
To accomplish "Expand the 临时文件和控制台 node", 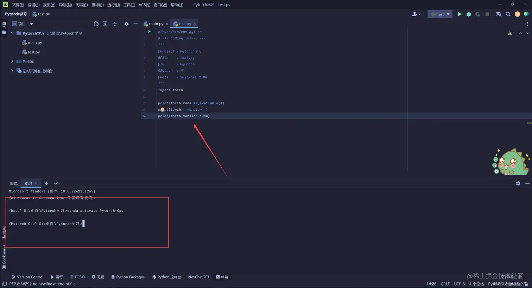I will 12,71.
